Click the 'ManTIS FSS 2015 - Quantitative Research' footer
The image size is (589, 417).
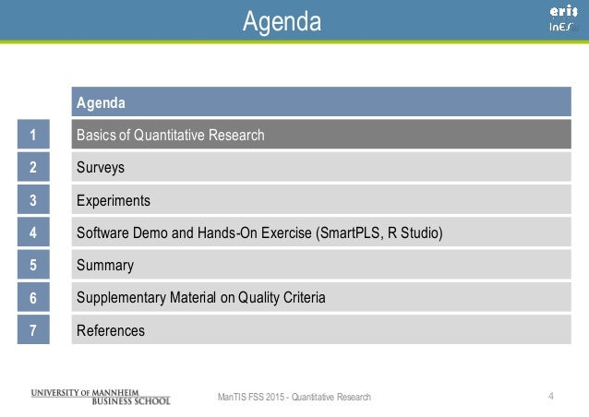pyautogui.click(x=294, y=397)
